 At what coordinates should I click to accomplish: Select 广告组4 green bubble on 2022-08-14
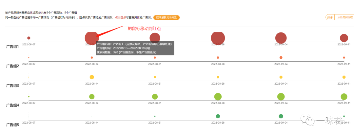pyautogui.click(x=92, y=97)
